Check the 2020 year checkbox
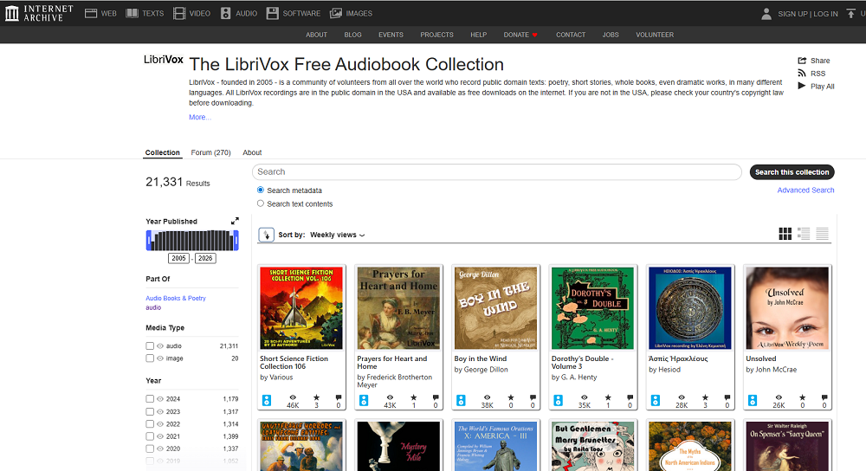The image size is (866, 471). point(150,448)
